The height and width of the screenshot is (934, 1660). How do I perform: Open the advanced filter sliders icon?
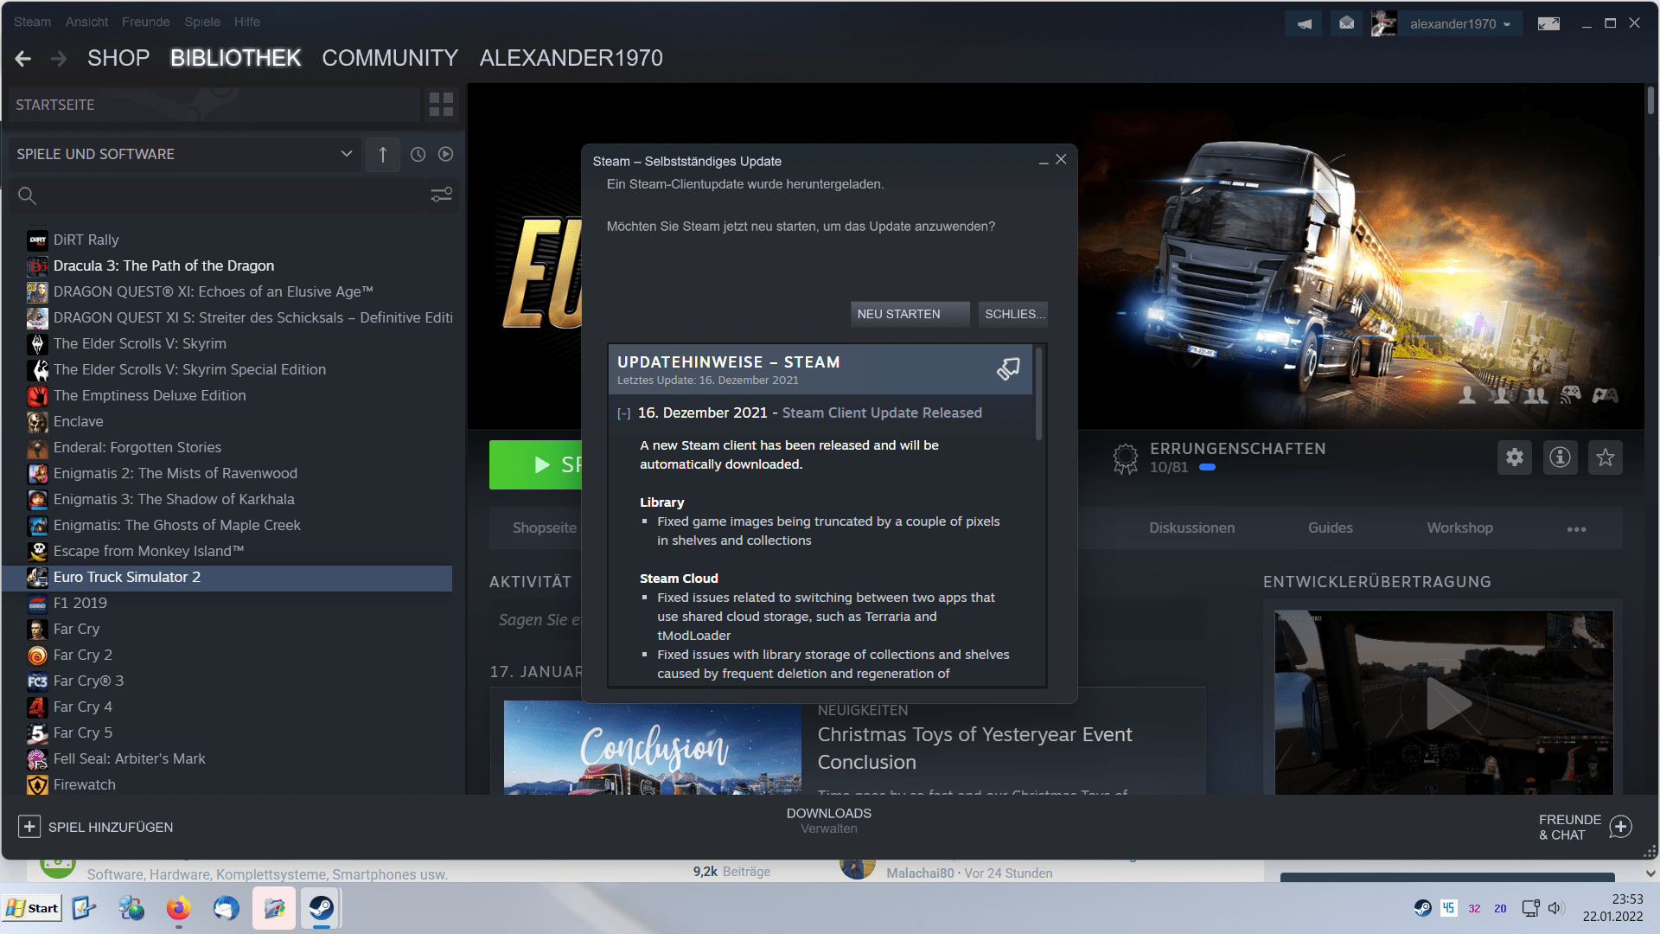click(x=441, y=195)
